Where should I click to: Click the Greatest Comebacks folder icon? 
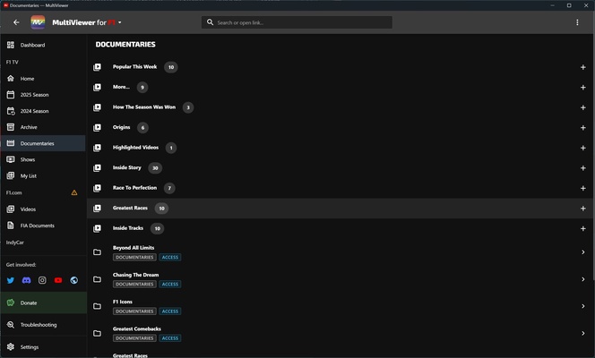97,333
